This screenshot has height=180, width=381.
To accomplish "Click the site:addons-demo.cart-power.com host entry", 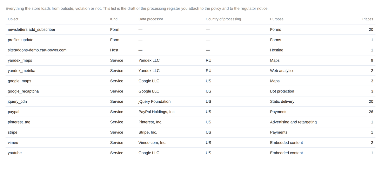I will [x=37, y=50].
